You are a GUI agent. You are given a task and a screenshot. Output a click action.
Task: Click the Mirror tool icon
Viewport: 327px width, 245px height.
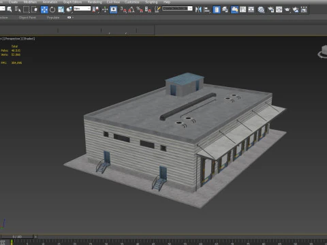pyautogui.click(x=198, y=10)
